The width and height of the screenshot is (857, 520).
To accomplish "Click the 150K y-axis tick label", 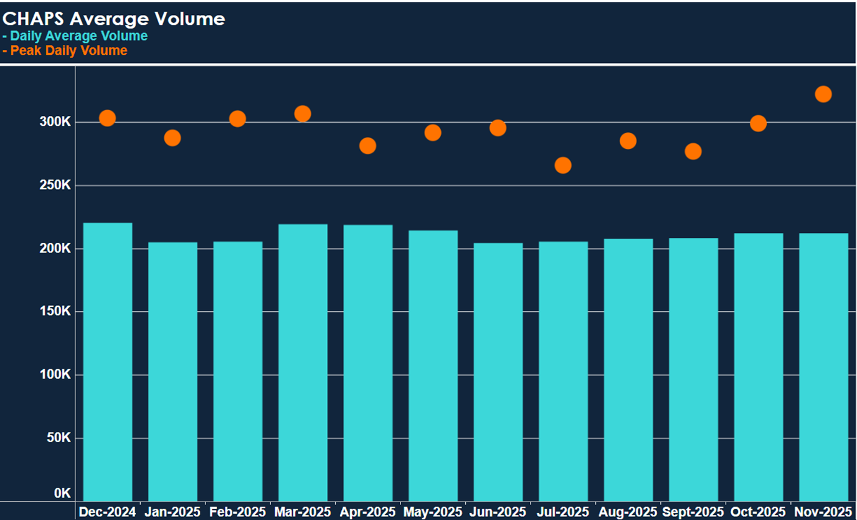I will [55, 311].
